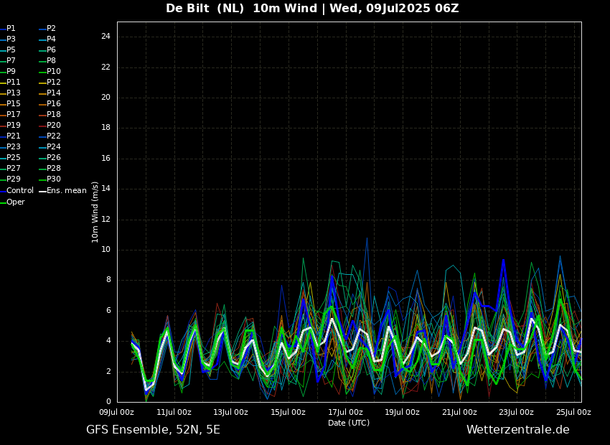
Task: Select the P24 legend entry
Action: (53, 147)
